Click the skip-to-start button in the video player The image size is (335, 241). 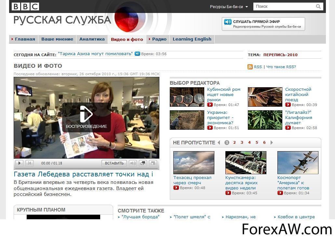click(30, 163)
